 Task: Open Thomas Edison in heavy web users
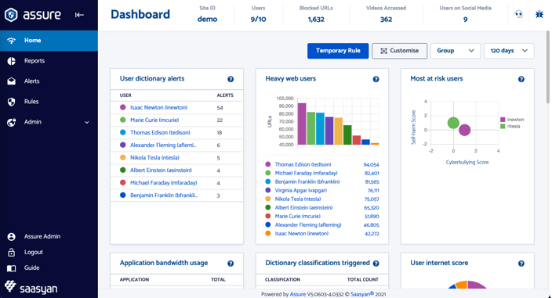pos(303,164)
